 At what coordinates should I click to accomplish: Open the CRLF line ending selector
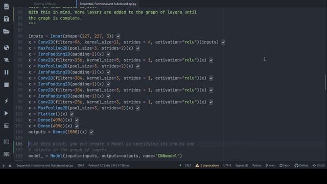coord(188,166)
